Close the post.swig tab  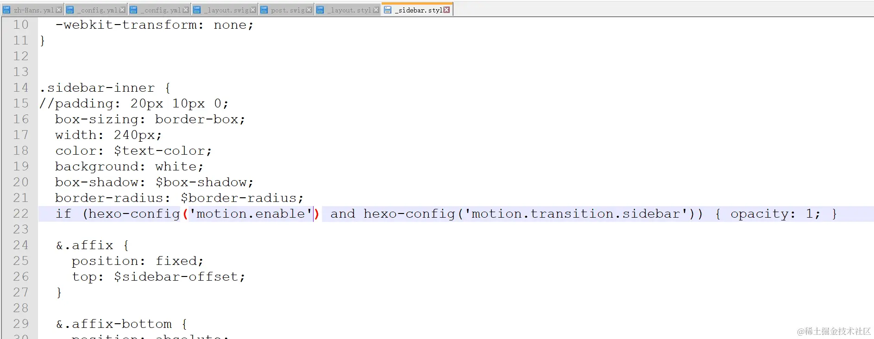pyautogui.click(x=309, y=10)
